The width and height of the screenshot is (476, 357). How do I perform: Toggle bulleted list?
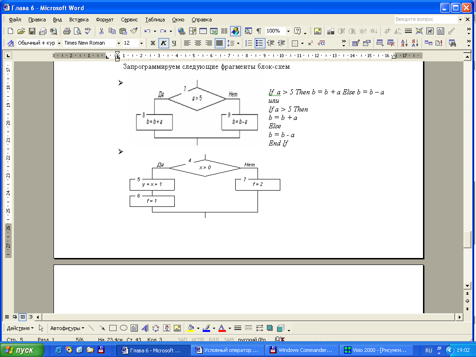click(259, 43)
